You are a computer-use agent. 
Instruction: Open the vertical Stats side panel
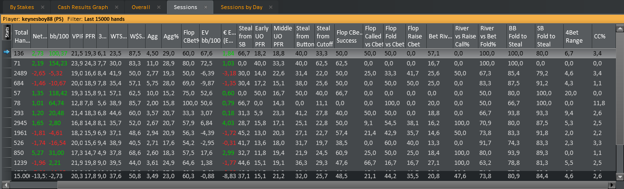[x=7, y=33]
